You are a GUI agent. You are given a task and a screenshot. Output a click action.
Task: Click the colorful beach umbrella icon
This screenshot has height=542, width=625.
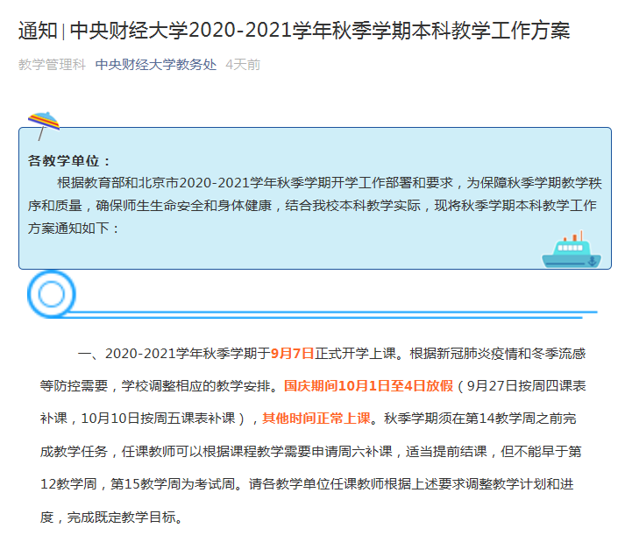44,125
